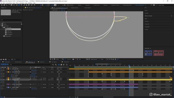Image resolution: width=174 pixels, height=98 pixels.
Task: Select the Pen tool
Action: [19, 5]
